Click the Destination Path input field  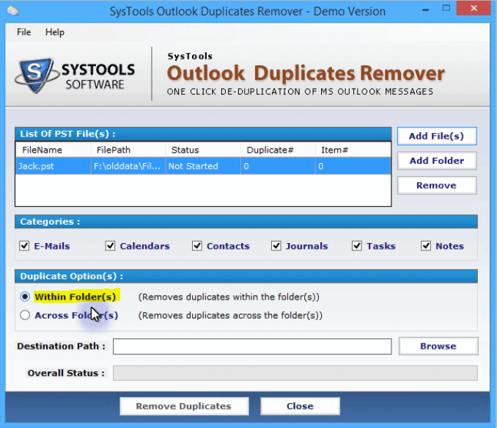252,347
